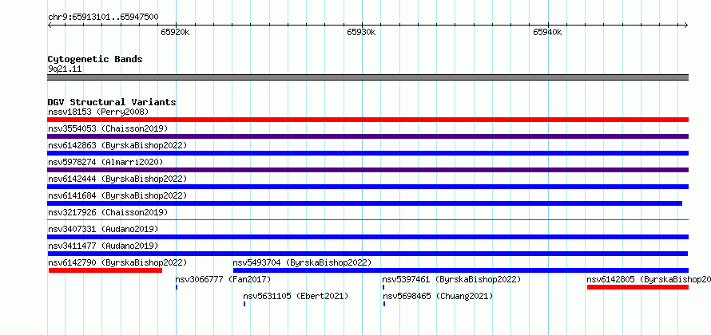
Task: Click the grey 9q21.11 cytogenetic band
Action: click(367, 77)
